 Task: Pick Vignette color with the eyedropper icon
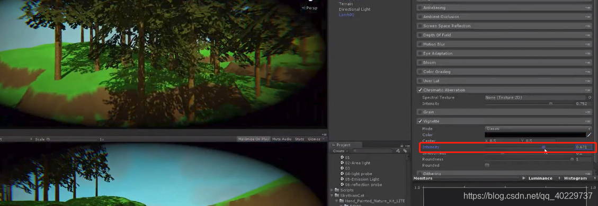click(x=589, y=135)
